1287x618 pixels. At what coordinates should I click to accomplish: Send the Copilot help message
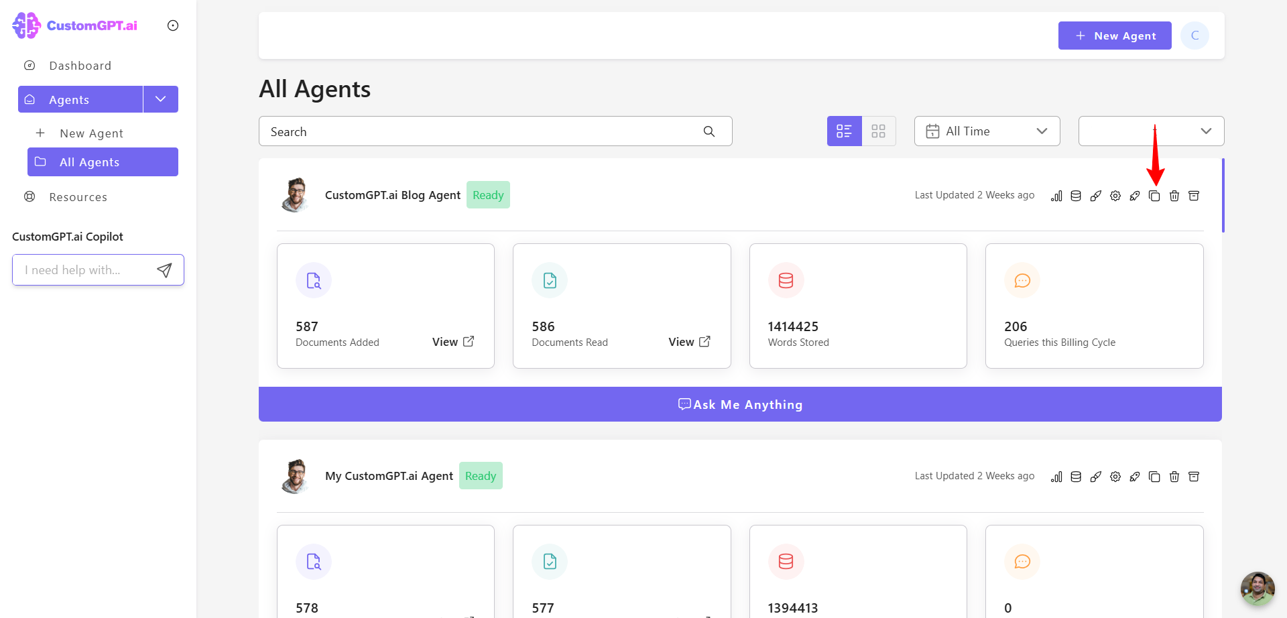[x=164, y=270]
